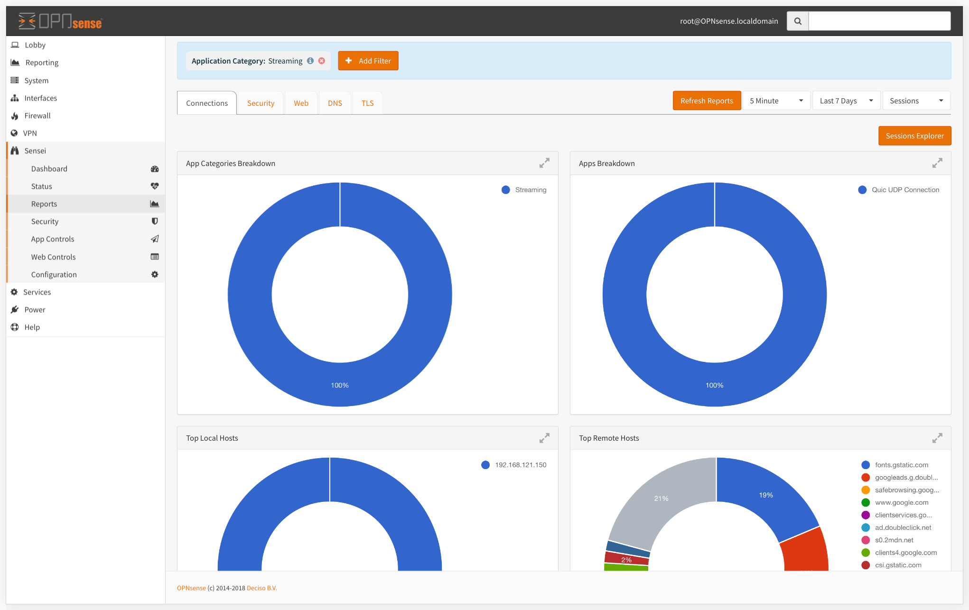Click the info icon on the Streaming filter
The height and width of the screenshot is (610, 969).
[310, 61]
